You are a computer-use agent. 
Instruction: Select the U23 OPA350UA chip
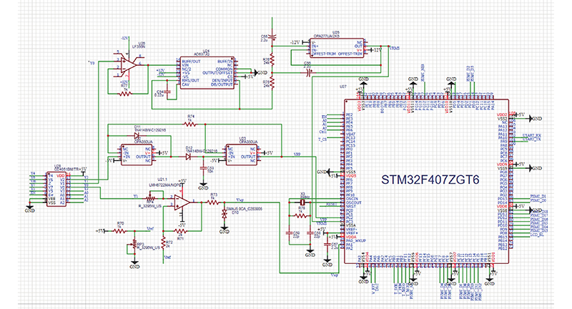(x=241, y=154)
